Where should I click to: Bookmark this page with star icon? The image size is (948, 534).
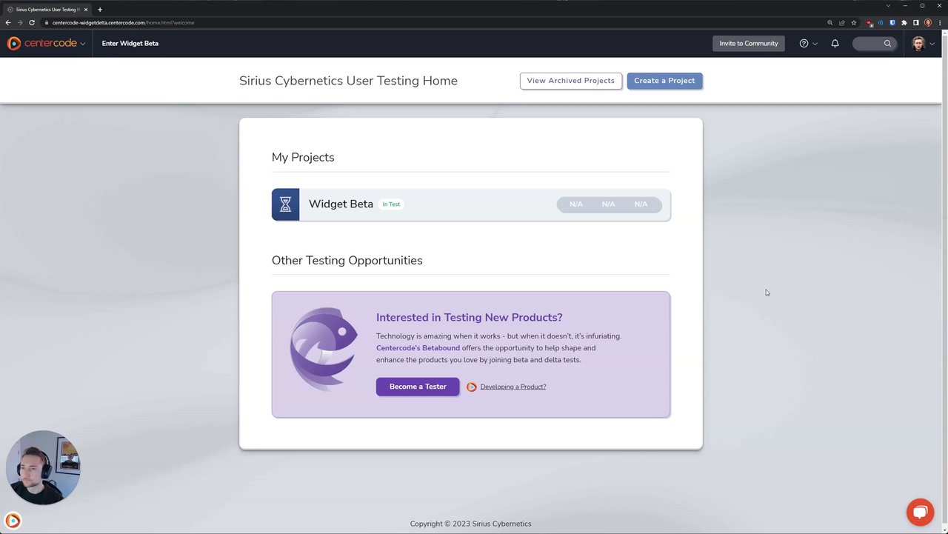point(853,23)
